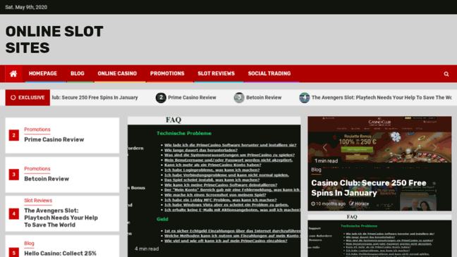Screen dimensions: 457x257
Task: Click the Avengers Slot ticker thumbnail
Action: click(304, 97)
